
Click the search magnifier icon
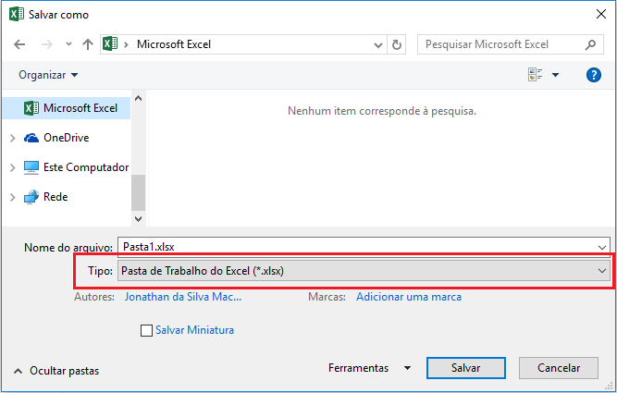click(590, 44)
